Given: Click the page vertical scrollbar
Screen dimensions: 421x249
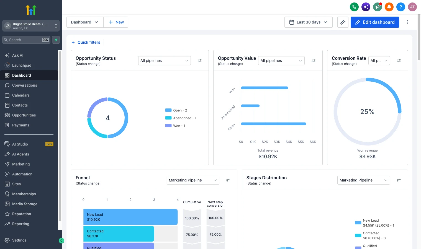Looking at the screenshot, I should (x=419, y=37).
